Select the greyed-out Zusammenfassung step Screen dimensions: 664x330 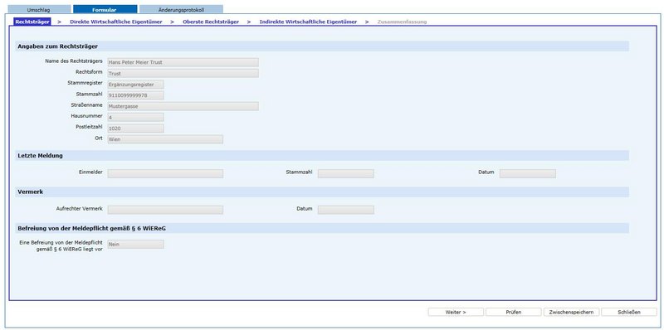[x=402, y=22]
